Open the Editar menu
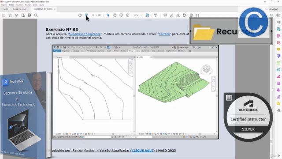Screen dimensions: 282x159 11,5
